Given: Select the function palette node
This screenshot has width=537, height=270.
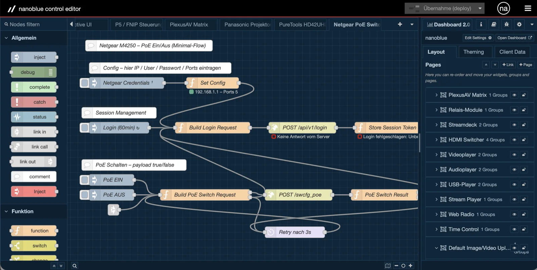Looking at the screenshot, I should click(x=34, y=230).
